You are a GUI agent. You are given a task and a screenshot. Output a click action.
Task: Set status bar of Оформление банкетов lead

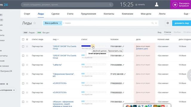pos(93,74)
